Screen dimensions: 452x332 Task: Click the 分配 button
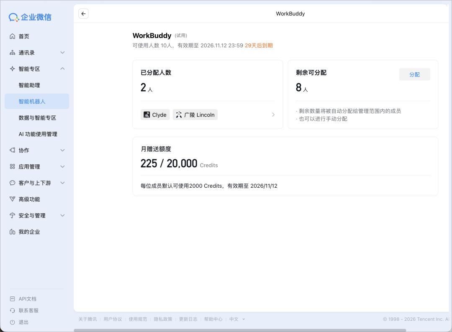(414, 74)
